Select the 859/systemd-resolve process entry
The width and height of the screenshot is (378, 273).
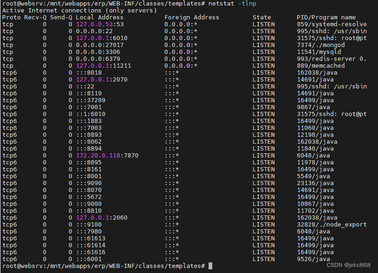tap(331, 24)
